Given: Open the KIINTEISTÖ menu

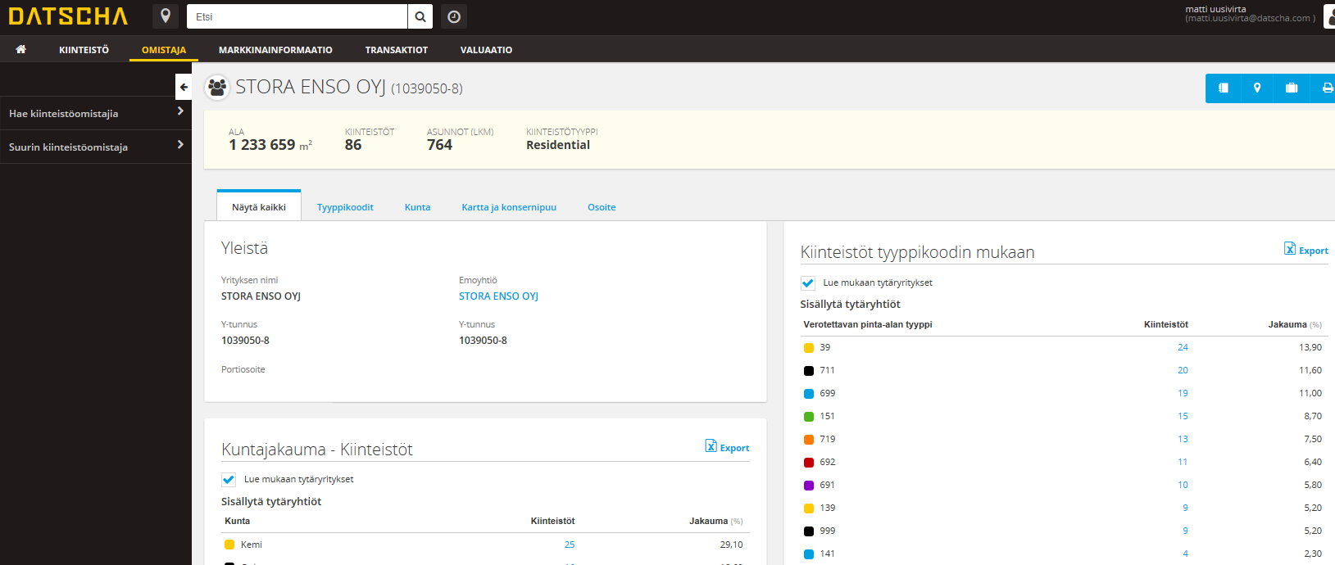Looking at the screenshot, I should click(x=84, y=50).
